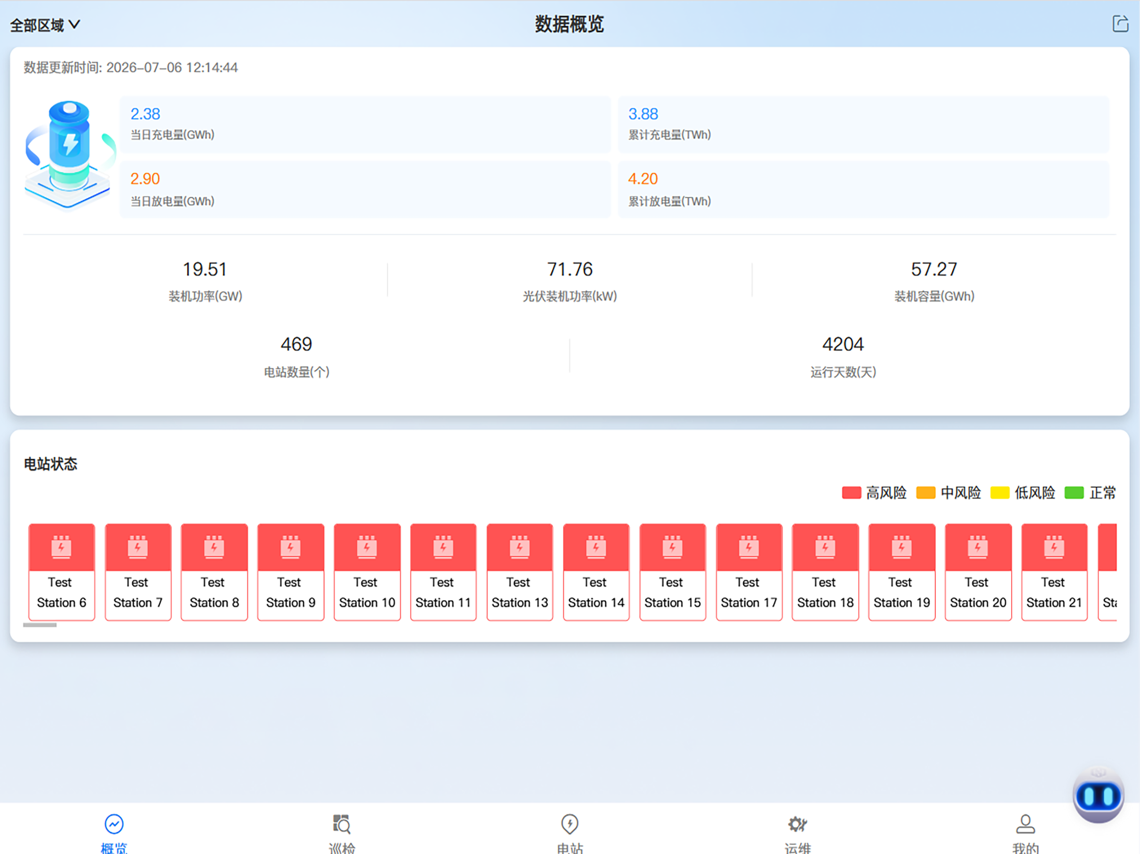Switch to the 运维 maintenance tab

point(797,833)
